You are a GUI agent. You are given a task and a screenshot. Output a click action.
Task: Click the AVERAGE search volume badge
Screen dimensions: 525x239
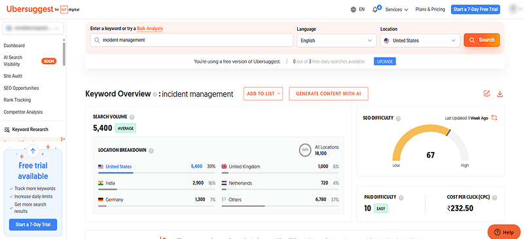[126, 128]
